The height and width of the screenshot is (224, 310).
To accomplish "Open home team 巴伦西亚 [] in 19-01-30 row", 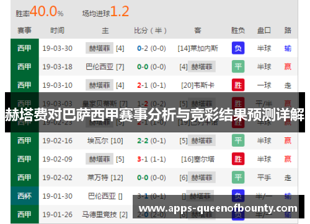I will [105, 196].
